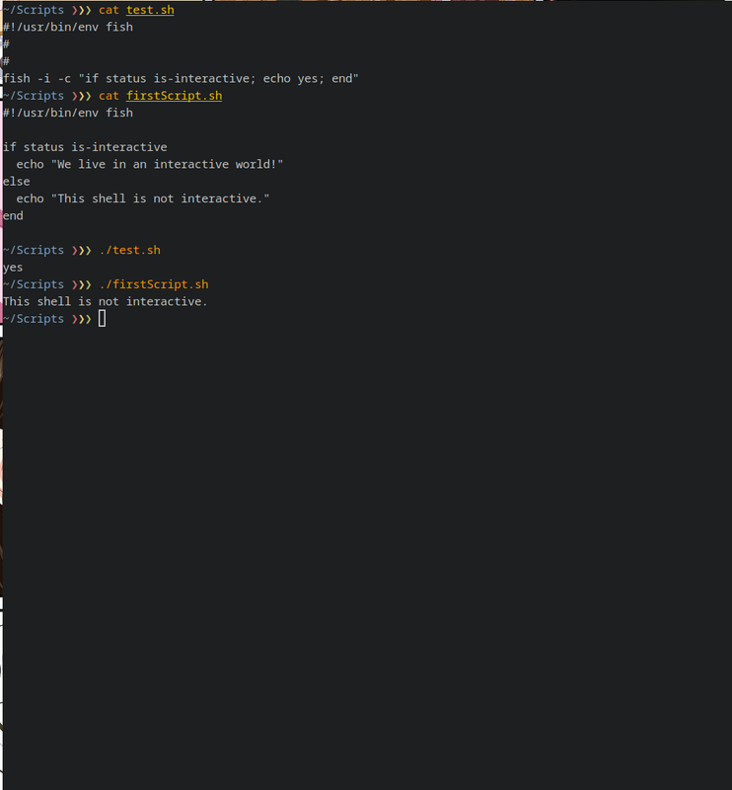Click the output 'This shell is not interactive.'
Image resolution: width=732 pixels, height=790 pixels.
pos(106,302)
